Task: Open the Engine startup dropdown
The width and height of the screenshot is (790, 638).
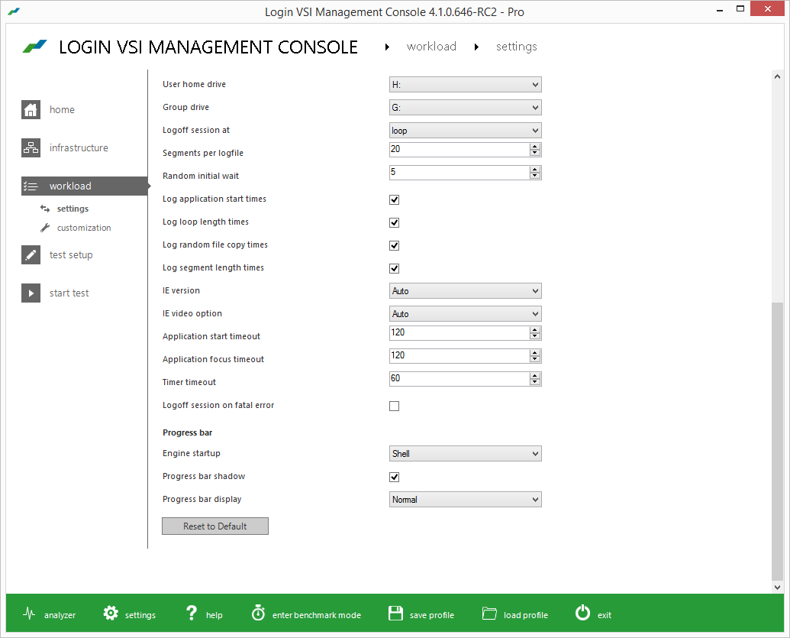Action: tap(465, 453)
